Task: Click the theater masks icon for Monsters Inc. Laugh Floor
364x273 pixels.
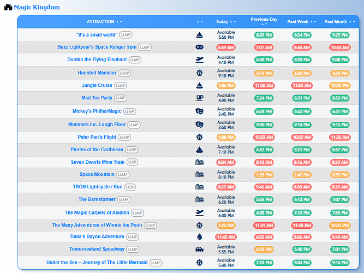Action: pyautogui.click(x=199, y=124)
